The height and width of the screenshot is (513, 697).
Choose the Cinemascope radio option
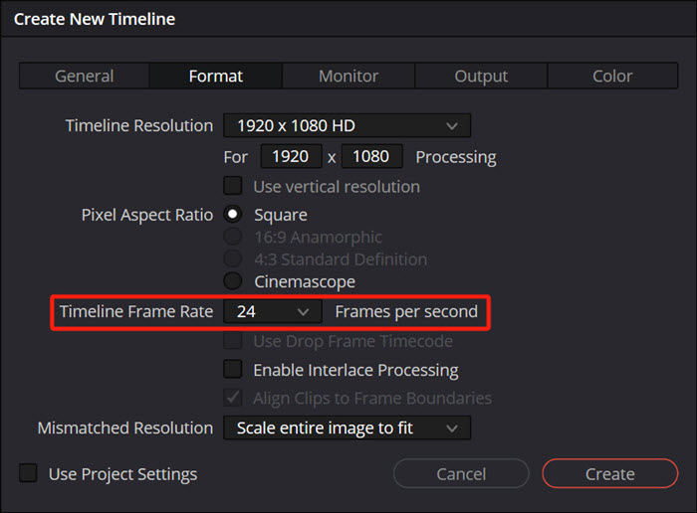pyautogui.click(x=232, y=281)
